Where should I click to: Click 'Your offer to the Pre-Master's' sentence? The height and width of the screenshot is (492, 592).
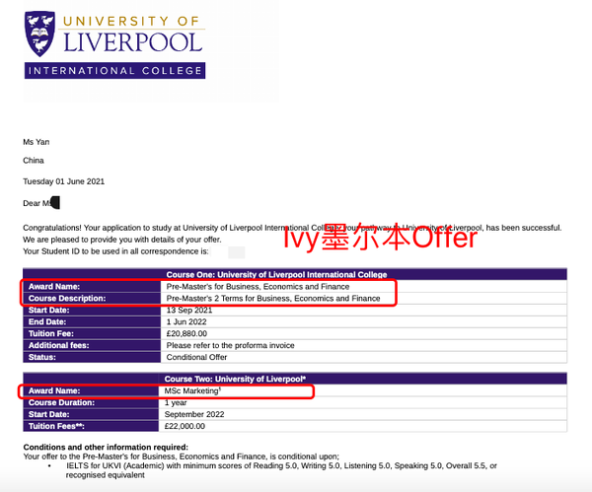click(182, 457)
